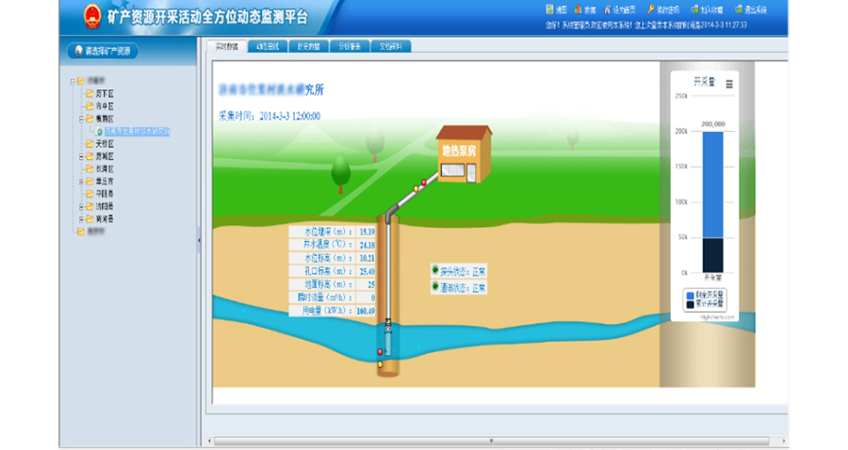This screenshot has height=450, width=848.
Task: Expand the 章丘市 tree node
Action: [x=81, y=181]
